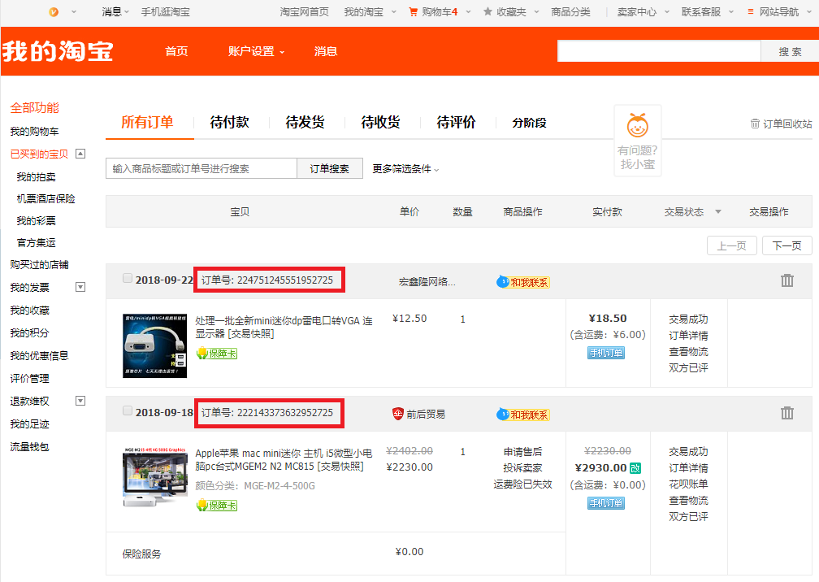Open the site navigation menu icon 网站导航
This screenshot has width=819, height=582.
click(750, 11)
